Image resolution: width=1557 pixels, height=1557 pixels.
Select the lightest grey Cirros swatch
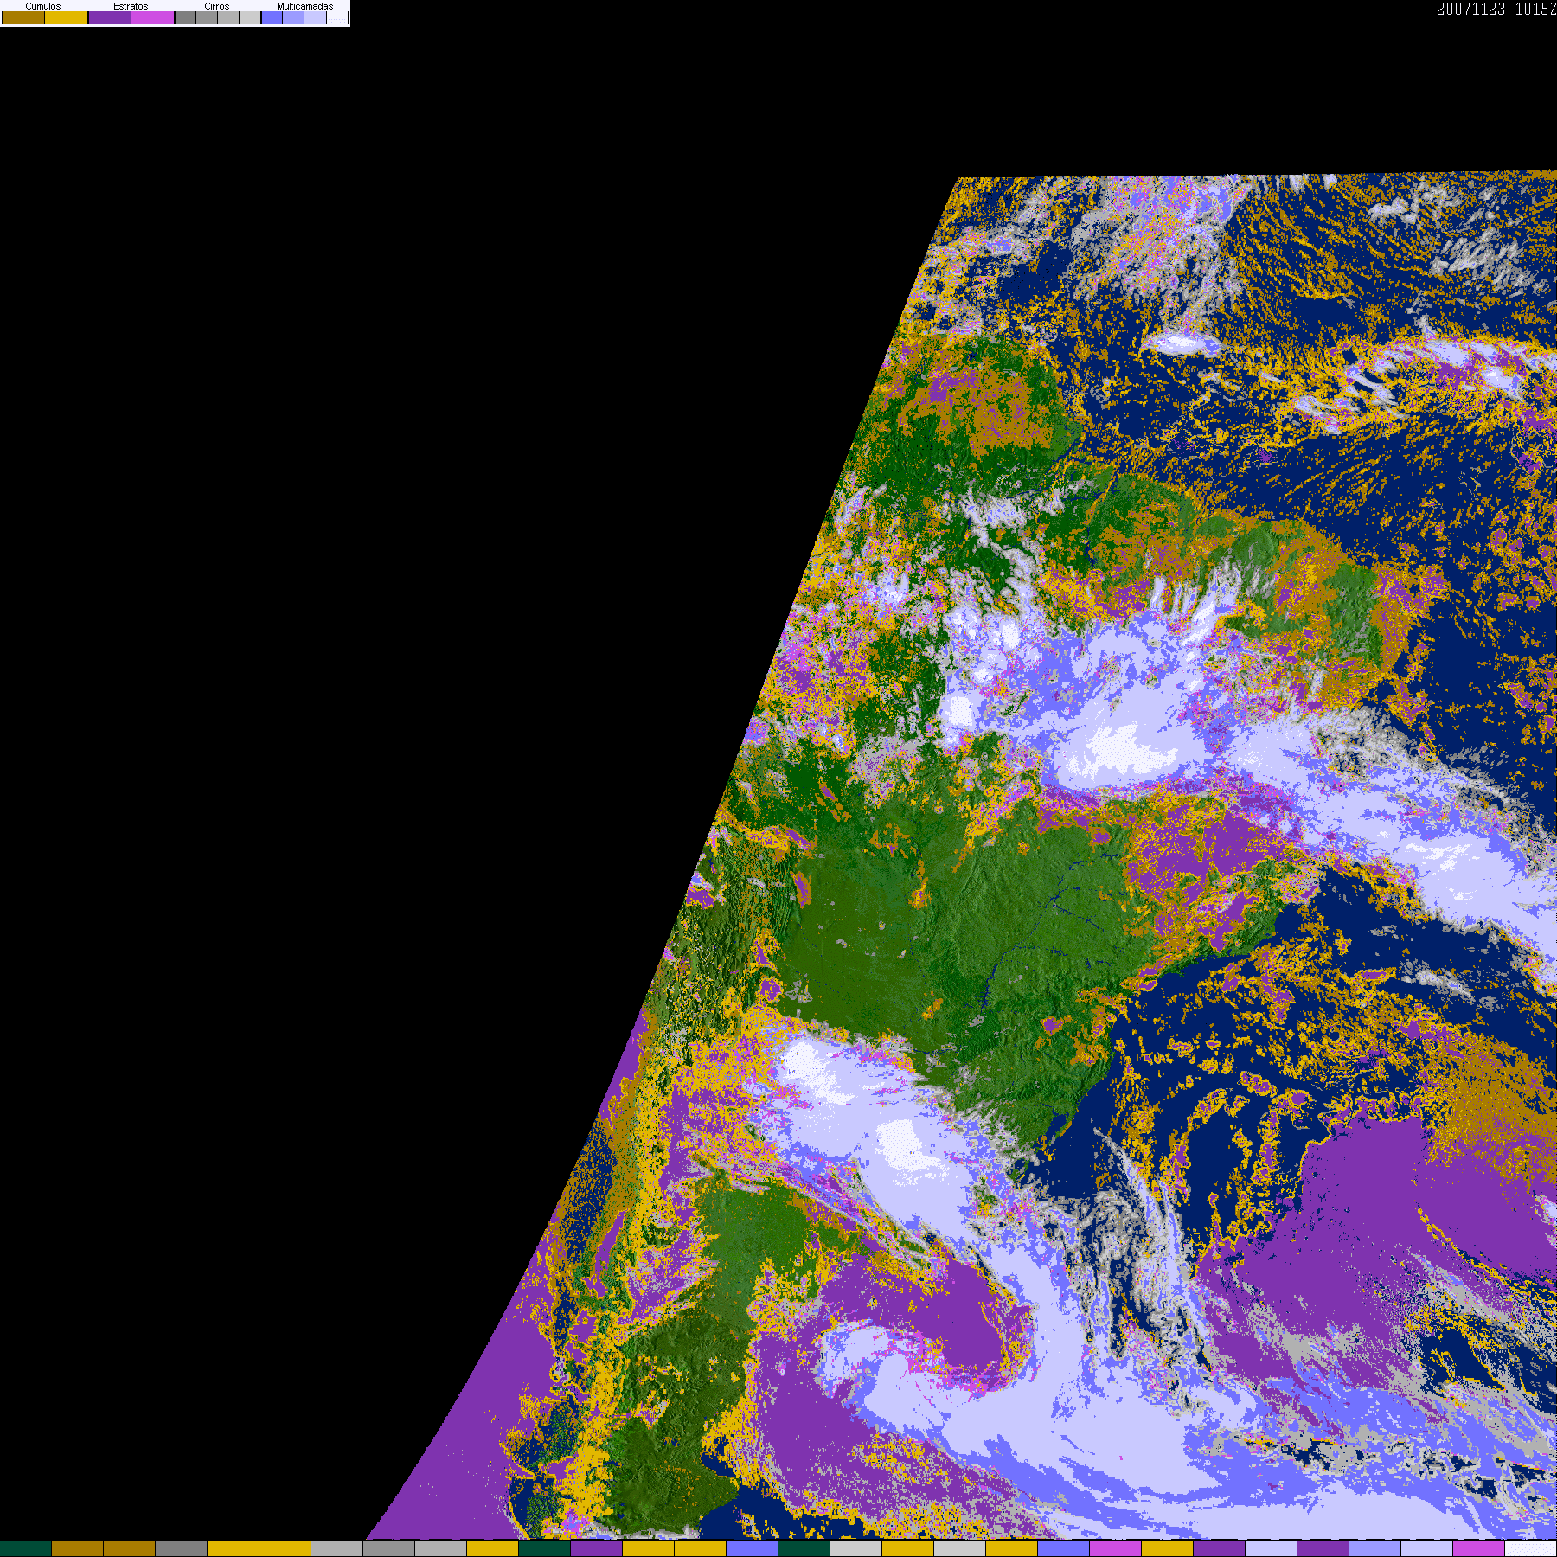pos(250,17)
